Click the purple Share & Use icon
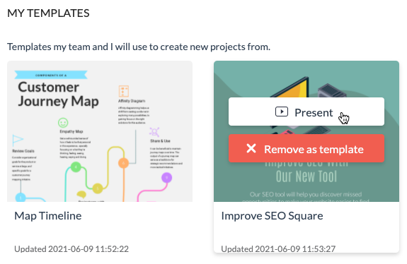 click(x=154, y=132)
